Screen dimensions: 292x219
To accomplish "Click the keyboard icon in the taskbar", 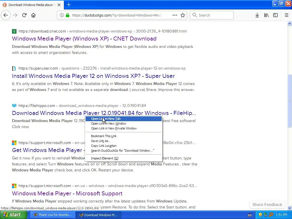I will point(250,215).
